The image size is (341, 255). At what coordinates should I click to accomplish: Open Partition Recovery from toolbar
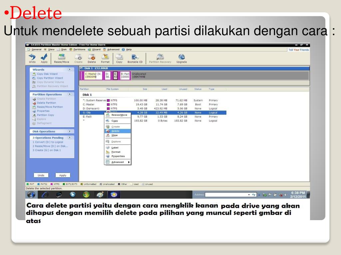(x=160, y=58)
